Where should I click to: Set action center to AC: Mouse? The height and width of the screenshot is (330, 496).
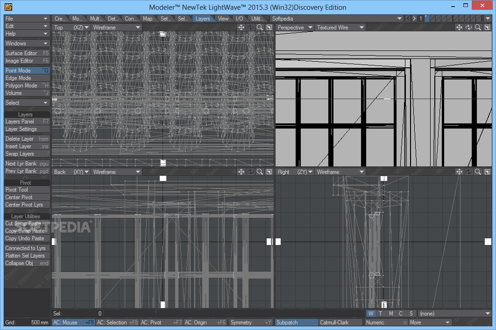pyautogui.click(x=73, y=323)
